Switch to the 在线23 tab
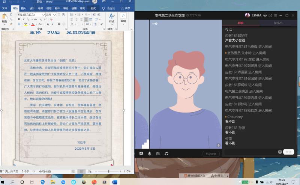This screenshot has height=185, width=300. pyautogui.click(x=278, y=23)
